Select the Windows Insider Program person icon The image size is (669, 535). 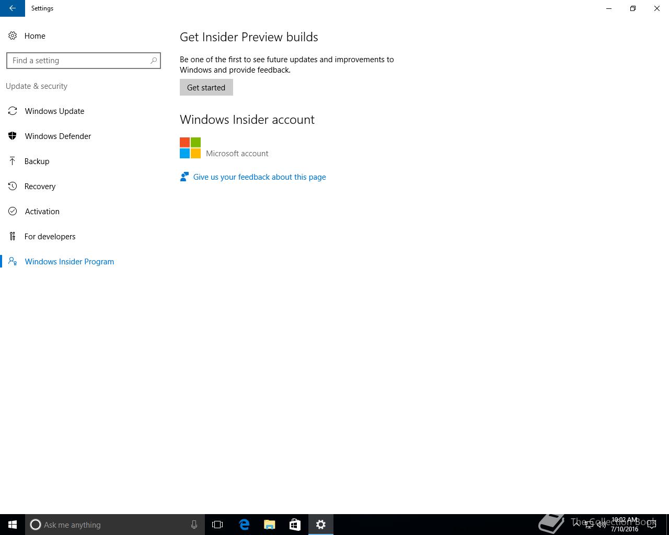pyautogui.click(x=13, y=262)
